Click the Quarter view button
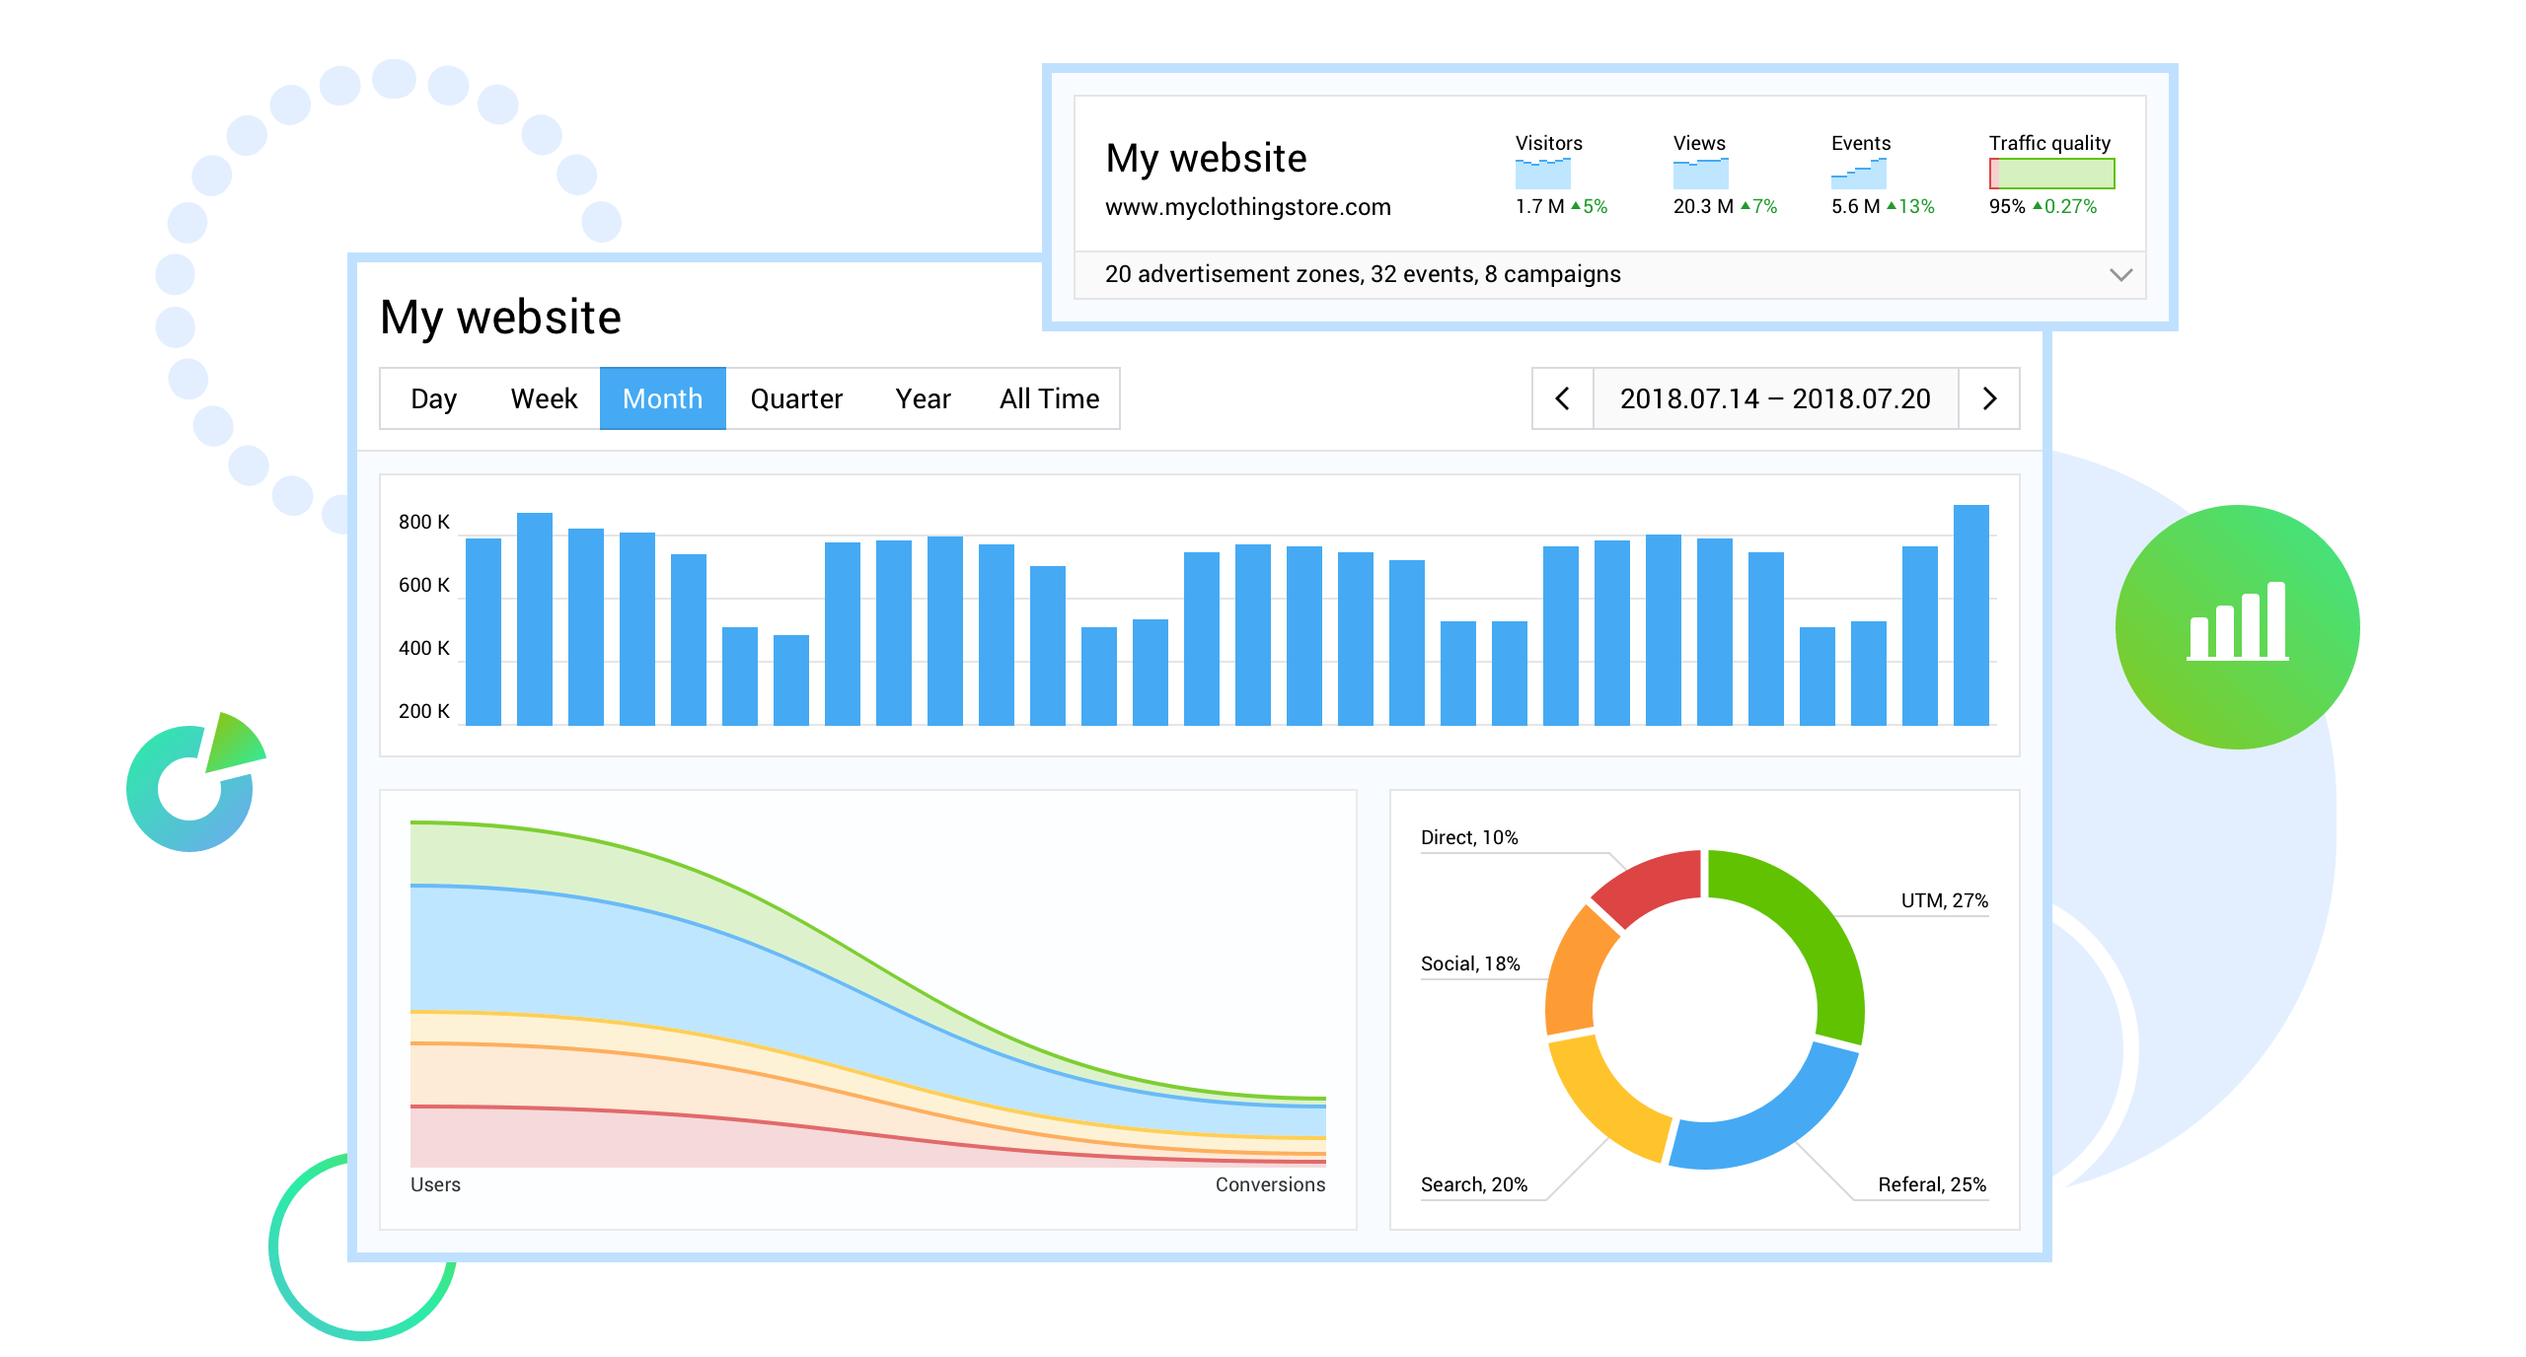2526x1357 pixels. [x=795, y=398]
